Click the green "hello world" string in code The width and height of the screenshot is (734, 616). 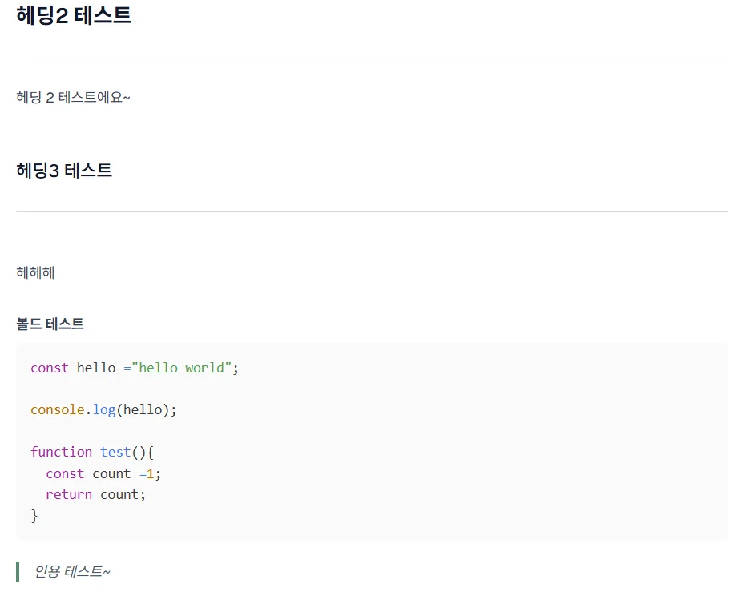click(182, 368)
